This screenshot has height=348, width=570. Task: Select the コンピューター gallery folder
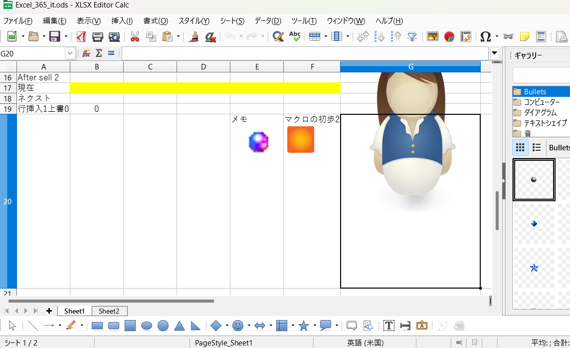click(x=541, y=102)
